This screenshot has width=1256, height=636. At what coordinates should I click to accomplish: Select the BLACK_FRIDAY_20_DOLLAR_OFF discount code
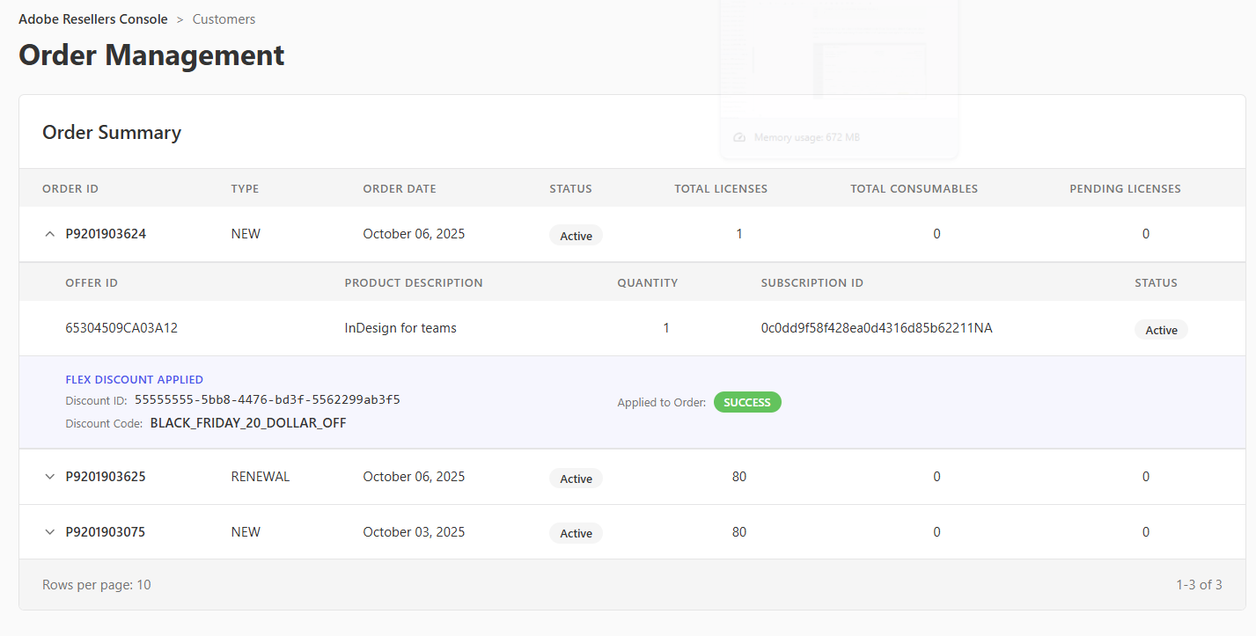248,423
